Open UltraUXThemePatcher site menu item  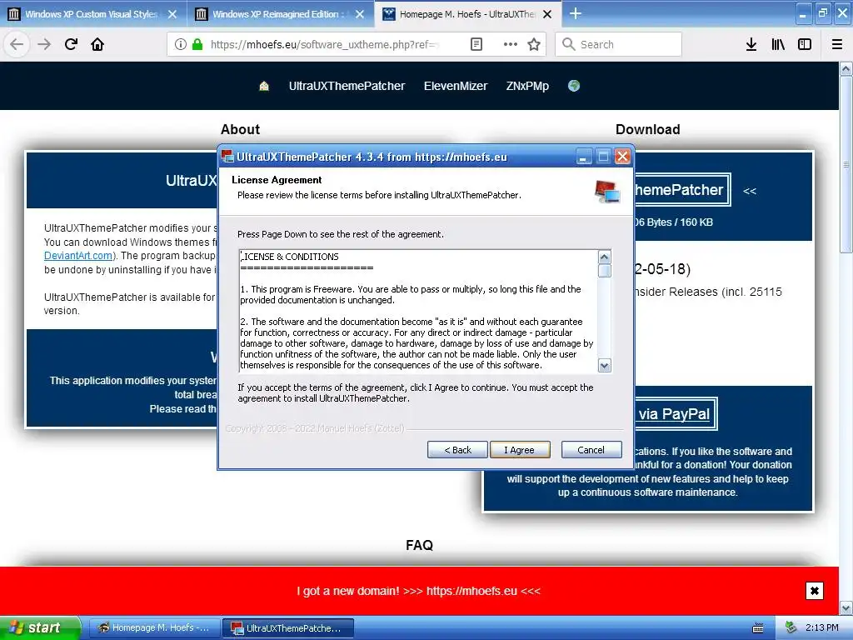pos(347,86)
